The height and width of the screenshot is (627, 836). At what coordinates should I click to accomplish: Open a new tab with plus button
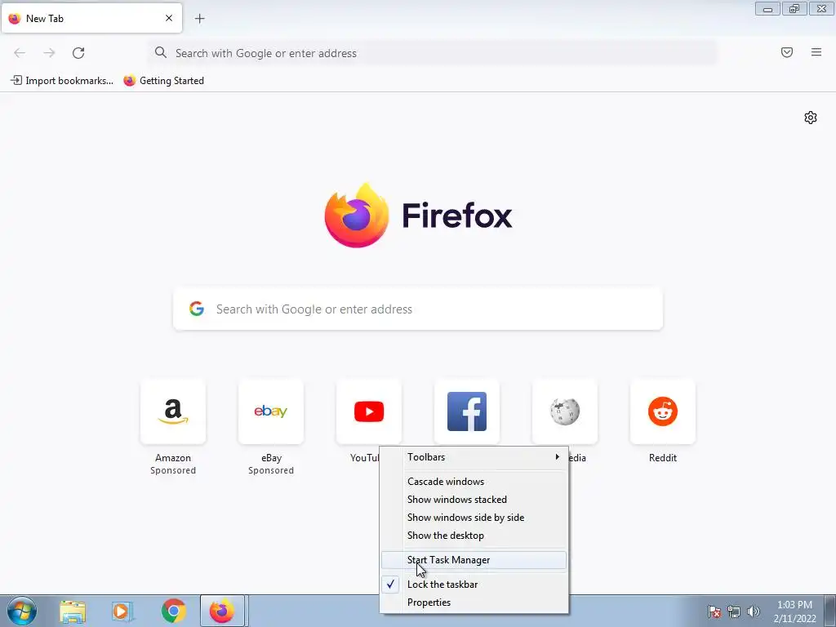pos(199,19)
